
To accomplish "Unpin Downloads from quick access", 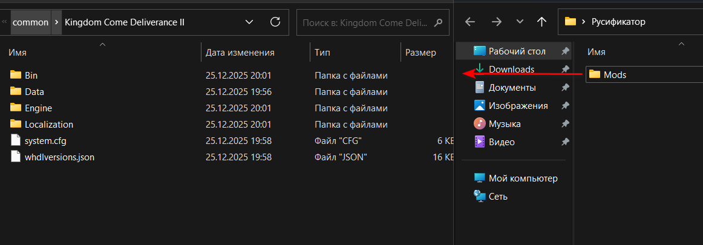I will (565, 70).
